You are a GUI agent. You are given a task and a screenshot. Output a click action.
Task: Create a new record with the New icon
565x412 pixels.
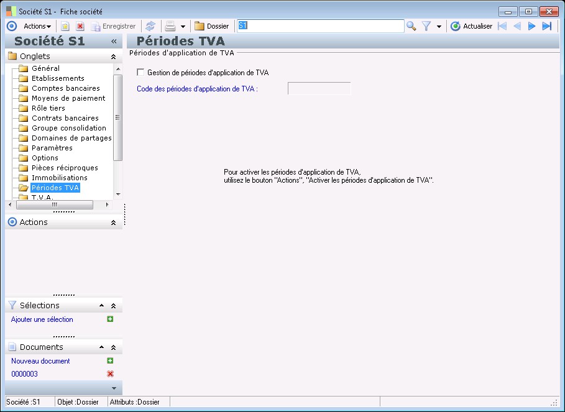65,26
